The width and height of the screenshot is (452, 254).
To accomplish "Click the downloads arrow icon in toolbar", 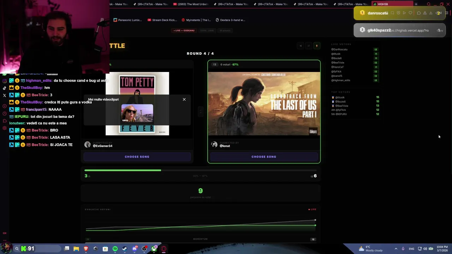I will [x=431, y=13].
